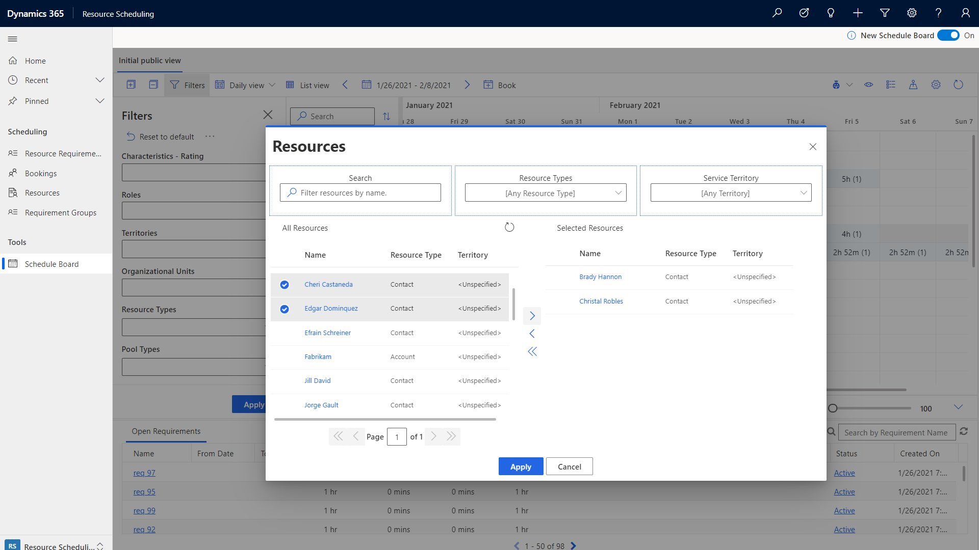Viewport: 979px width, 550px height.
Task: Click the List view icon
Action: coord(290,85)
